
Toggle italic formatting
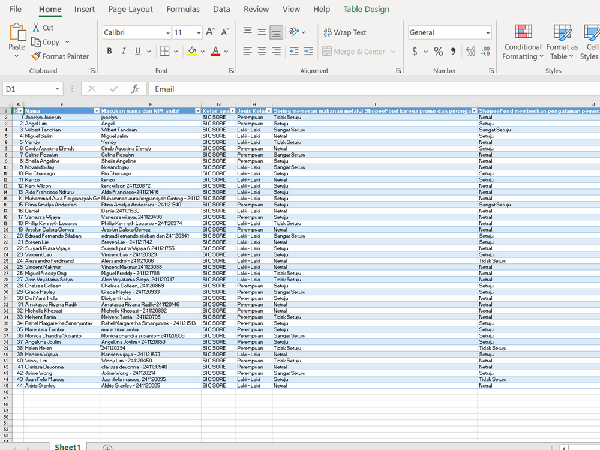[124, 51]
